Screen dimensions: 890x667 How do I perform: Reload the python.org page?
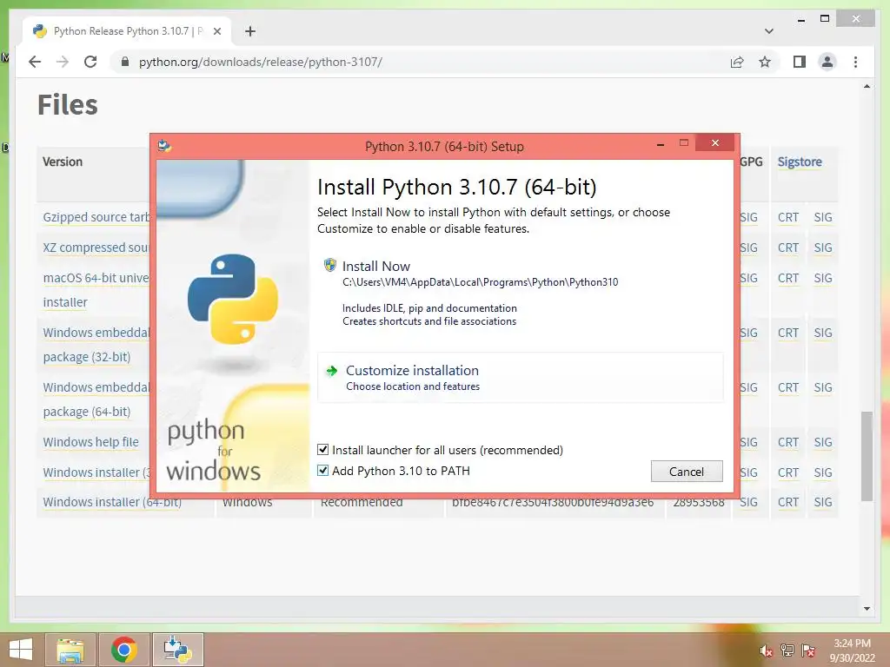click(90, 62)
